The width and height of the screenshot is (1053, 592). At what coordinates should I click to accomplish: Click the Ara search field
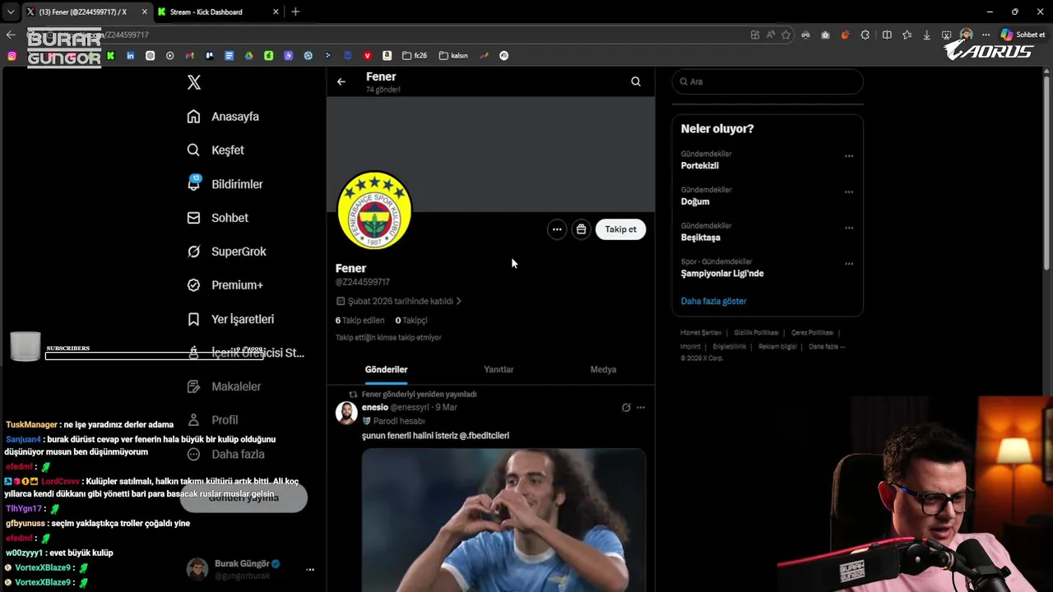(768, 81)
